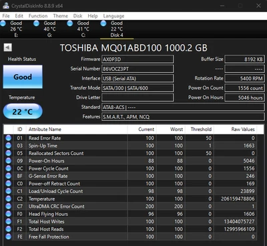Click the raw value 23899

[x=247, y=191]
